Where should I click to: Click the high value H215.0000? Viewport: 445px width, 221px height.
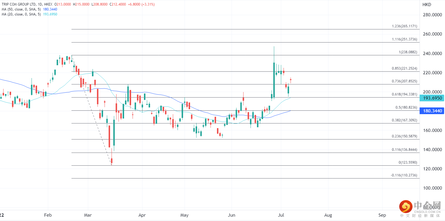pos(82,4)
